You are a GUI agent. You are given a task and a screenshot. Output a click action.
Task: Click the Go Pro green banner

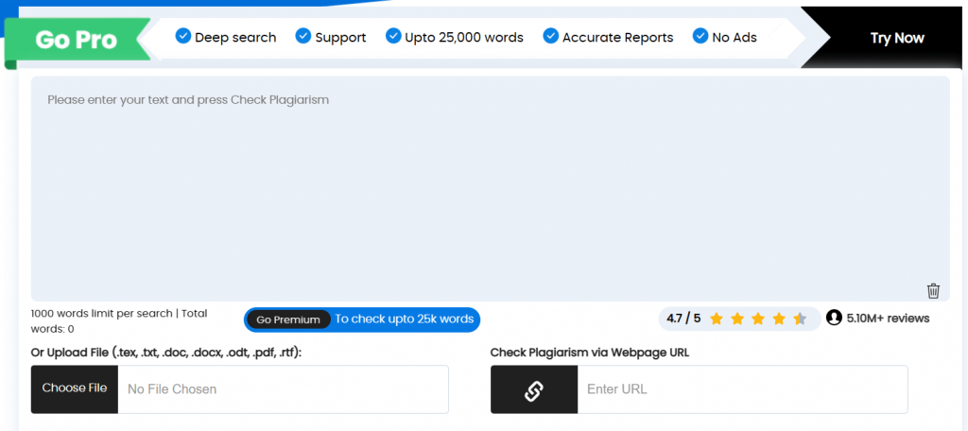tap(78, 40)
